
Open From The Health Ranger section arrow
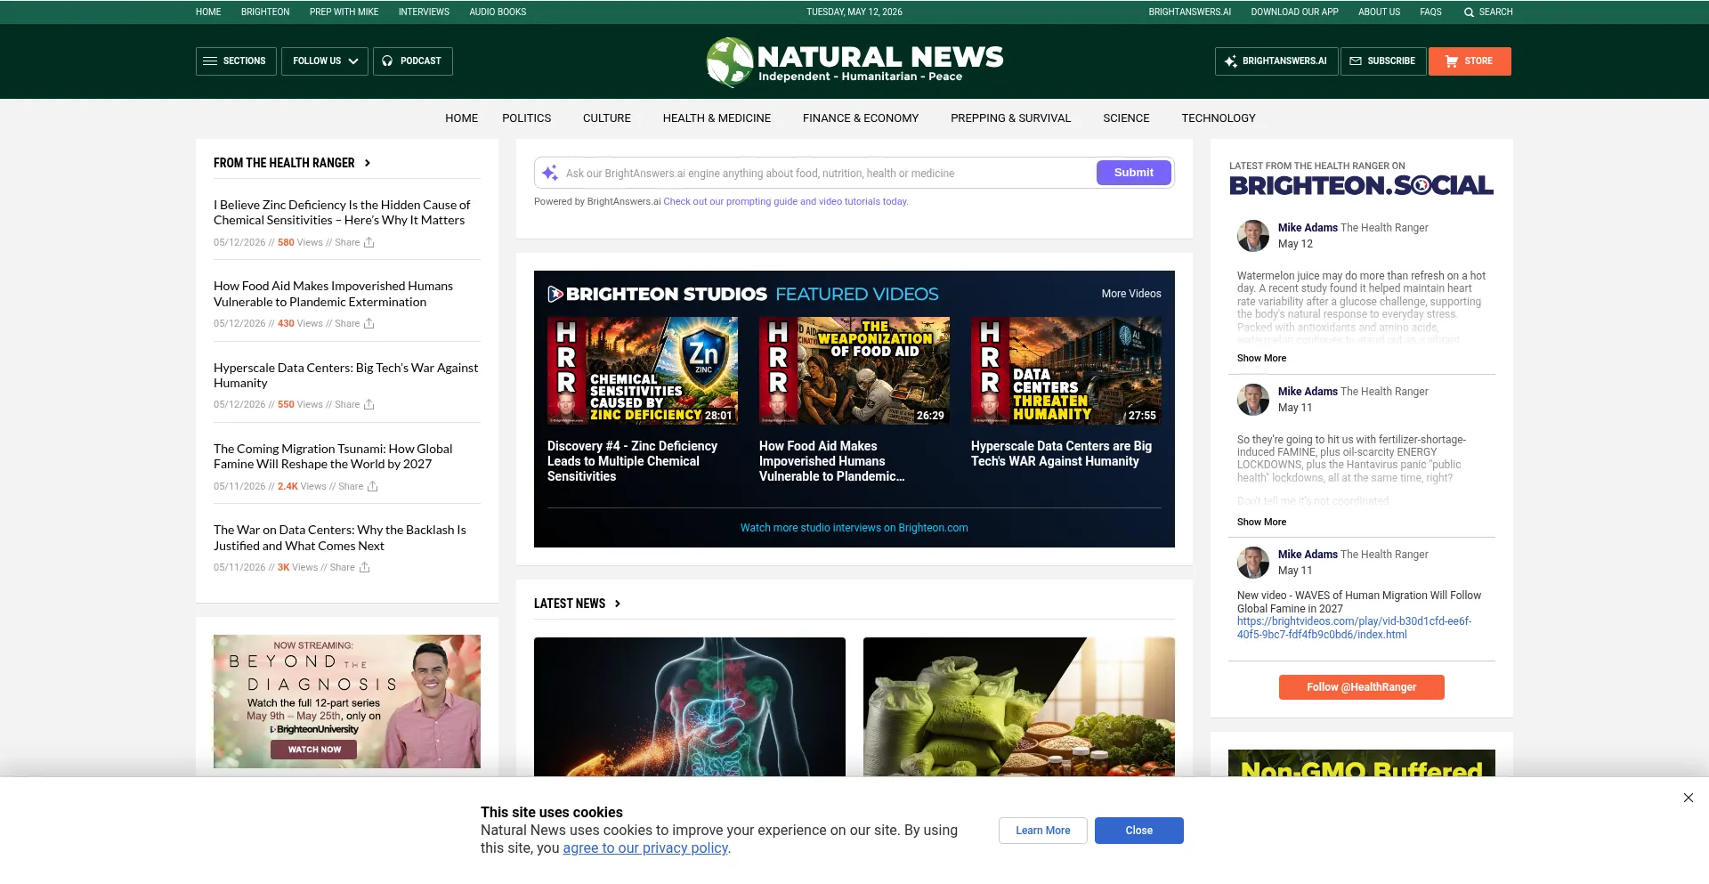(367, 163)
